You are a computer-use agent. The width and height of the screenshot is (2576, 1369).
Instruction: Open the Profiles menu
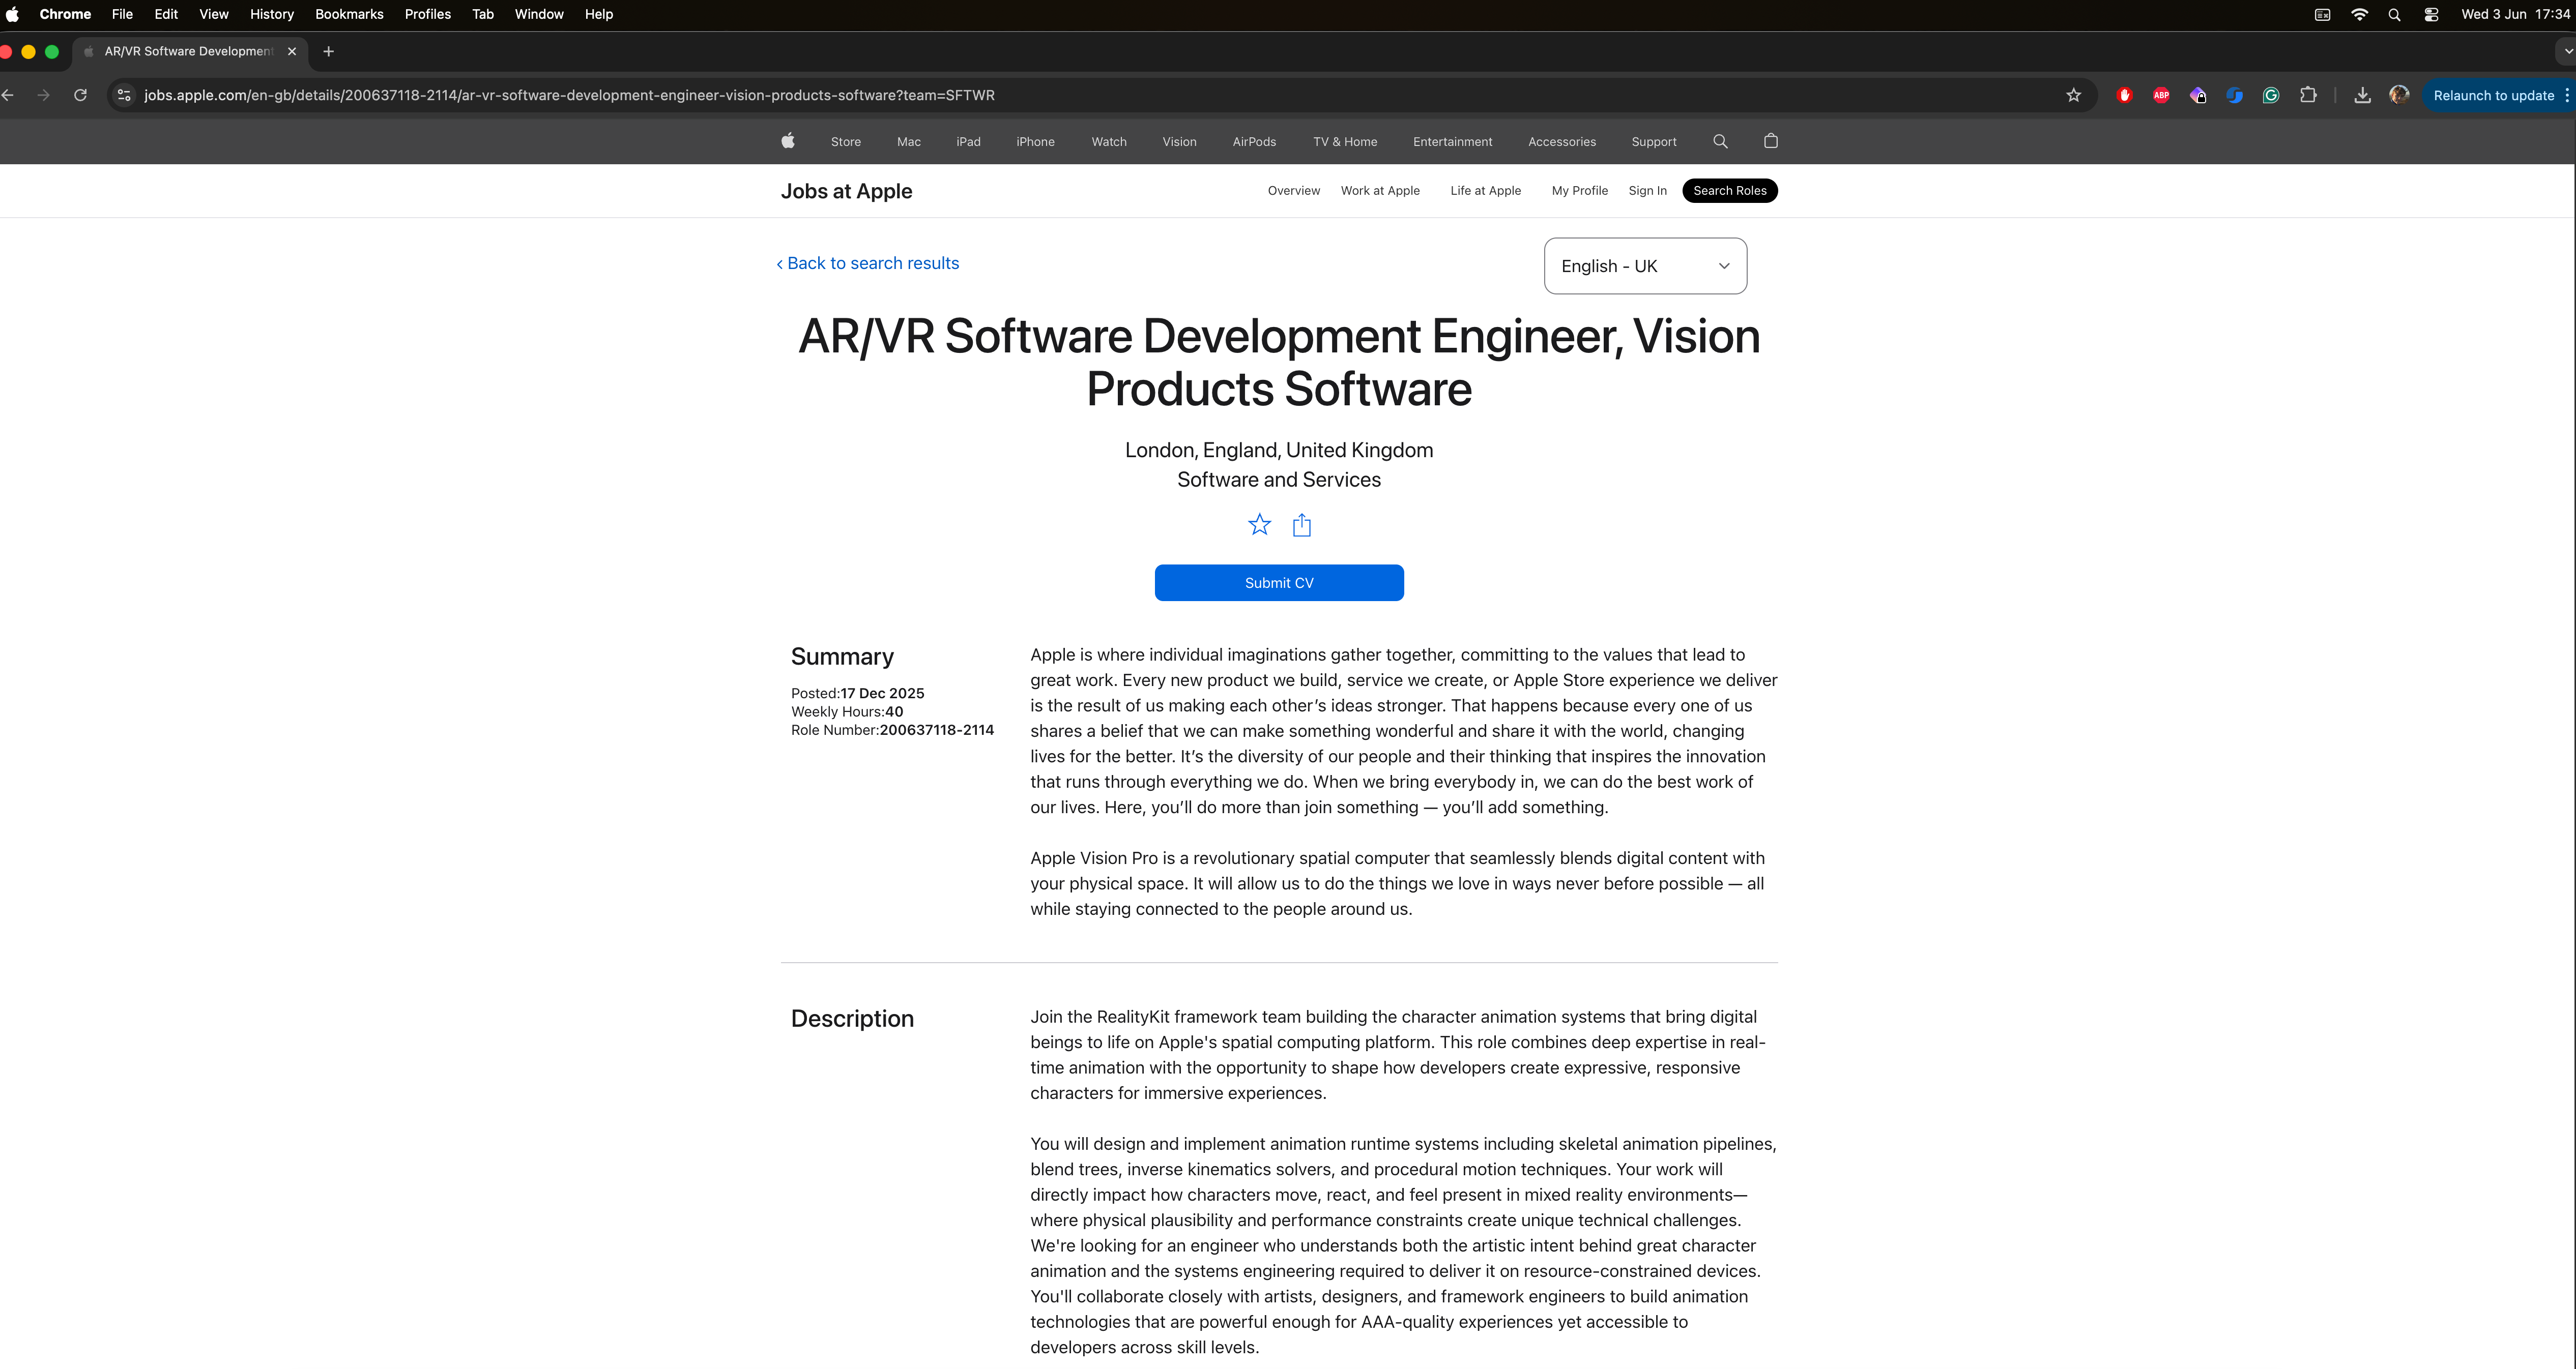(x=427, y=14)
